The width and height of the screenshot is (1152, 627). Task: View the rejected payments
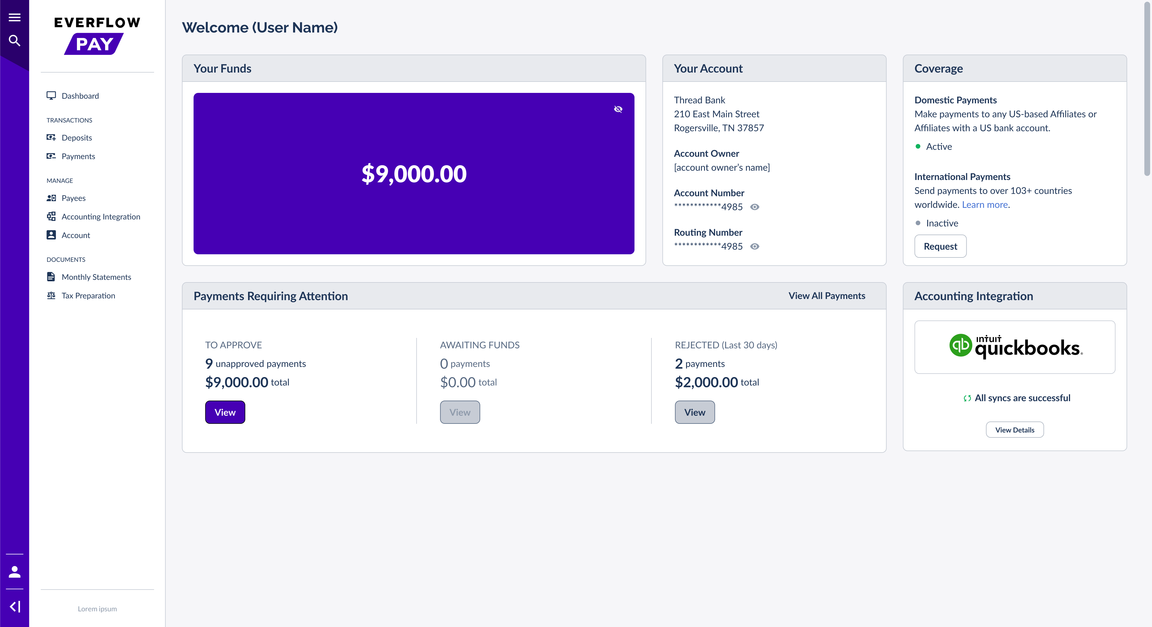pos(695,412)
